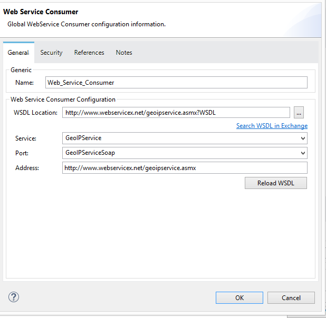Click the Generic group label
Viewport: 326px width, 318px height.
[x=21, y=70]
